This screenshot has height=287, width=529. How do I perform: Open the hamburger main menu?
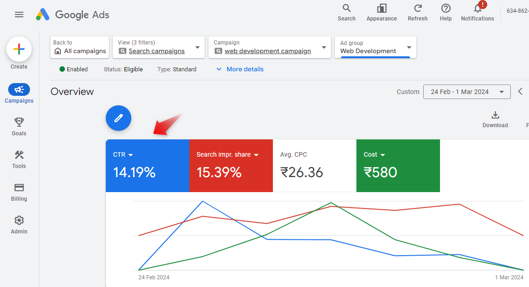pos(19,15)
